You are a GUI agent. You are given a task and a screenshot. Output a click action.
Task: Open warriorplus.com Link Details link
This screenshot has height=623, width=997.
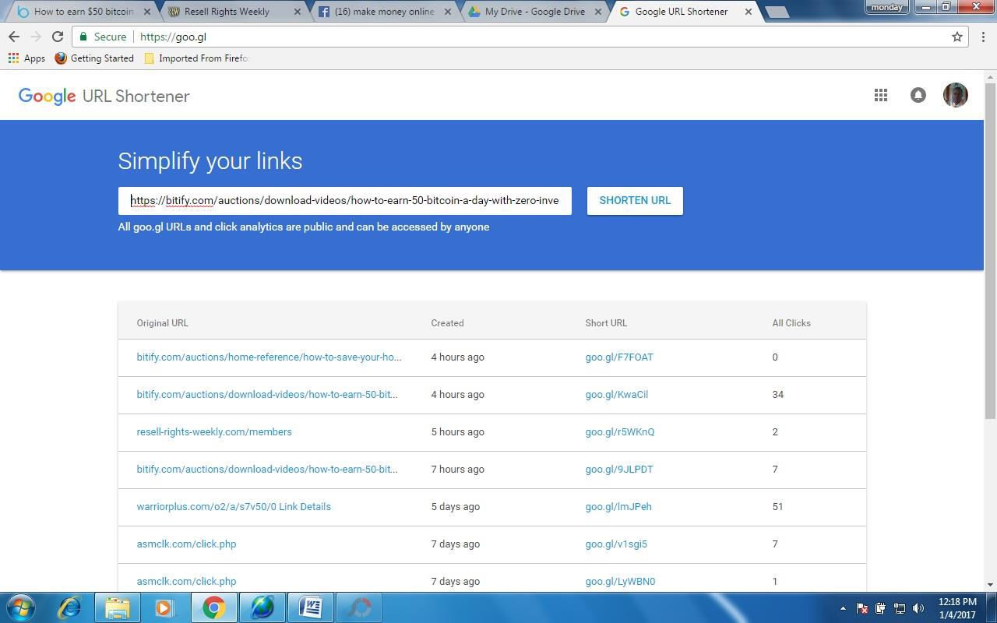tap(234, 506)
